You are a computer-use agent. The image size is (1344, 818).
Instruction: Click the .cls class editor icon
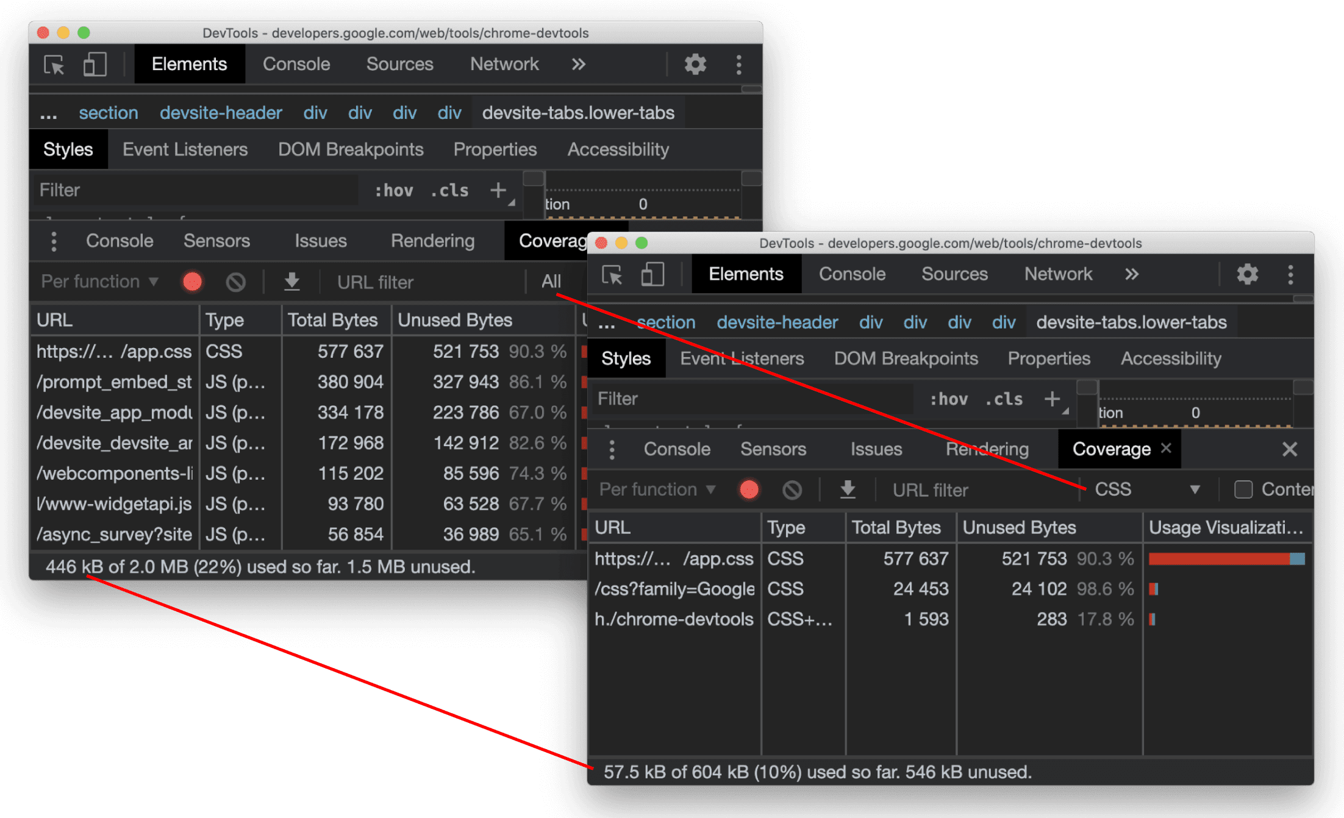point(445,192)
